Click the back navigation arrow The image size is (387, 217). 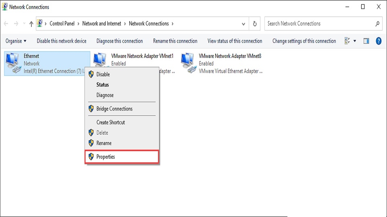point(6,24)
